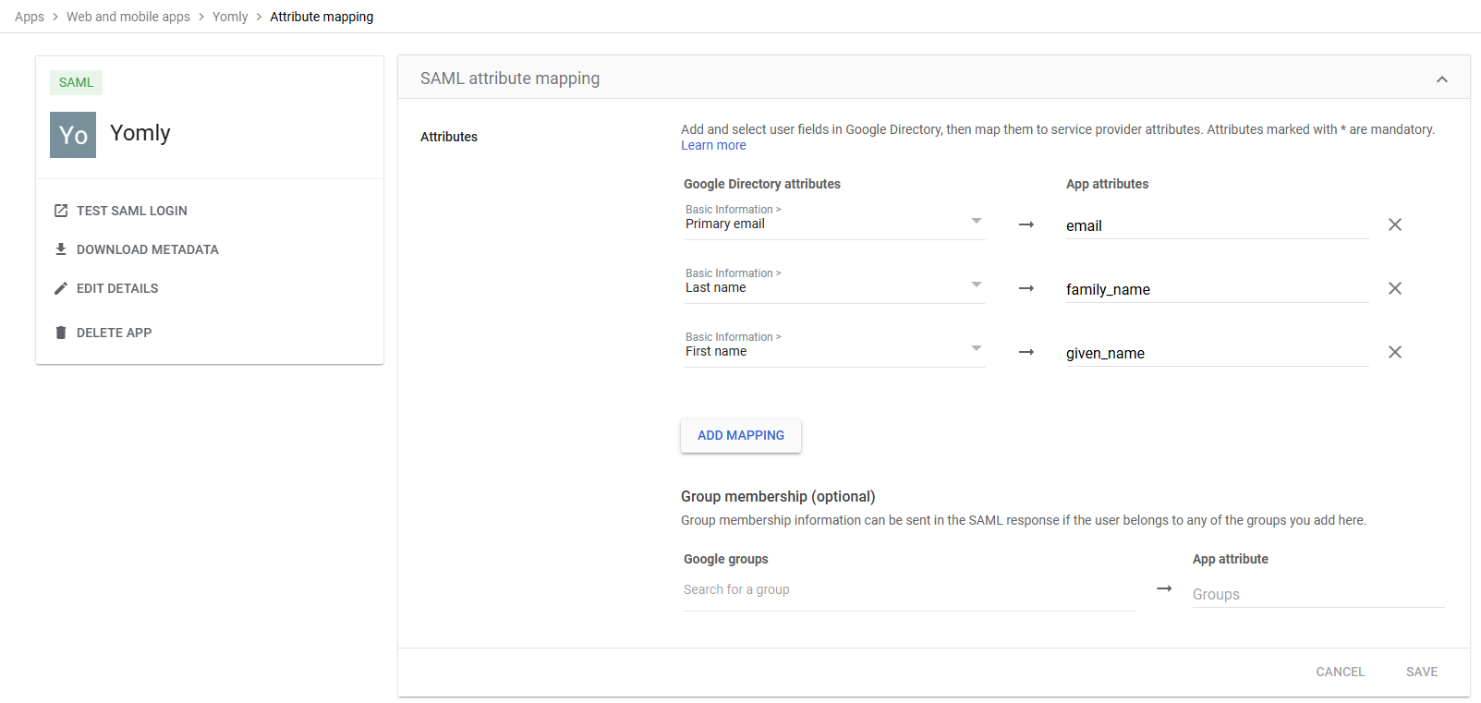This screenshot has height=703, width=1481.
Task: Remove the family_name mapping row
Action: click(1395, 288)
